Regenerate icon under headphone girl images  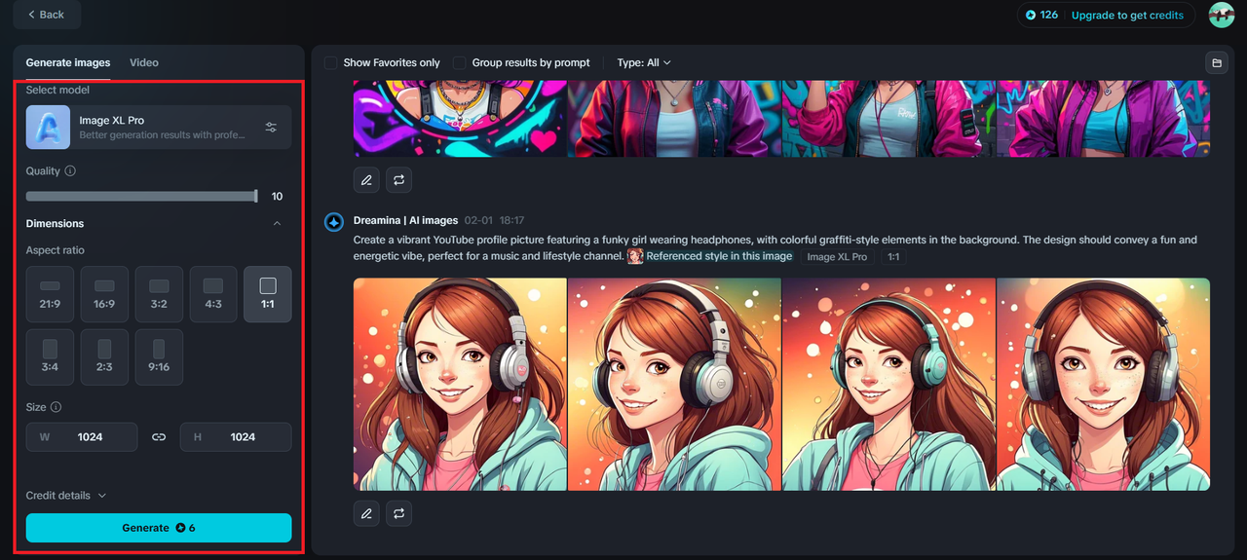(x=399, y=512)
